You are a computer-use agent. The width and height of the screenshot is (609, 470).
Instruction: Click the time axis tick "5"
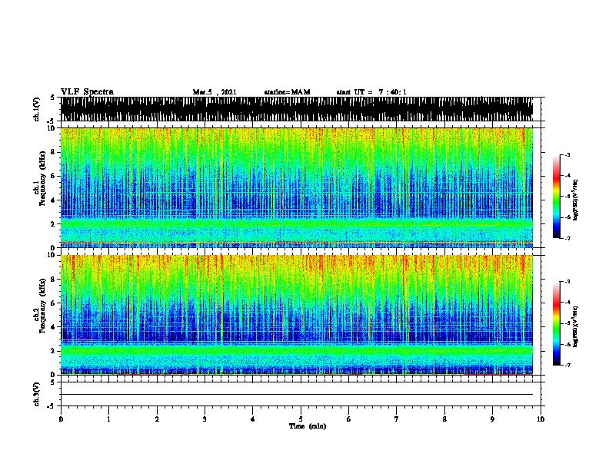[x=301, y=419]
